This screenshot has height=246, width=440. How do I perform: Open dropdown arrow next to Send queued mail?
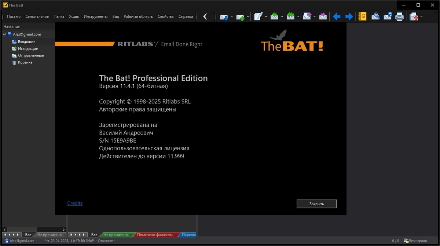point(248,16)
